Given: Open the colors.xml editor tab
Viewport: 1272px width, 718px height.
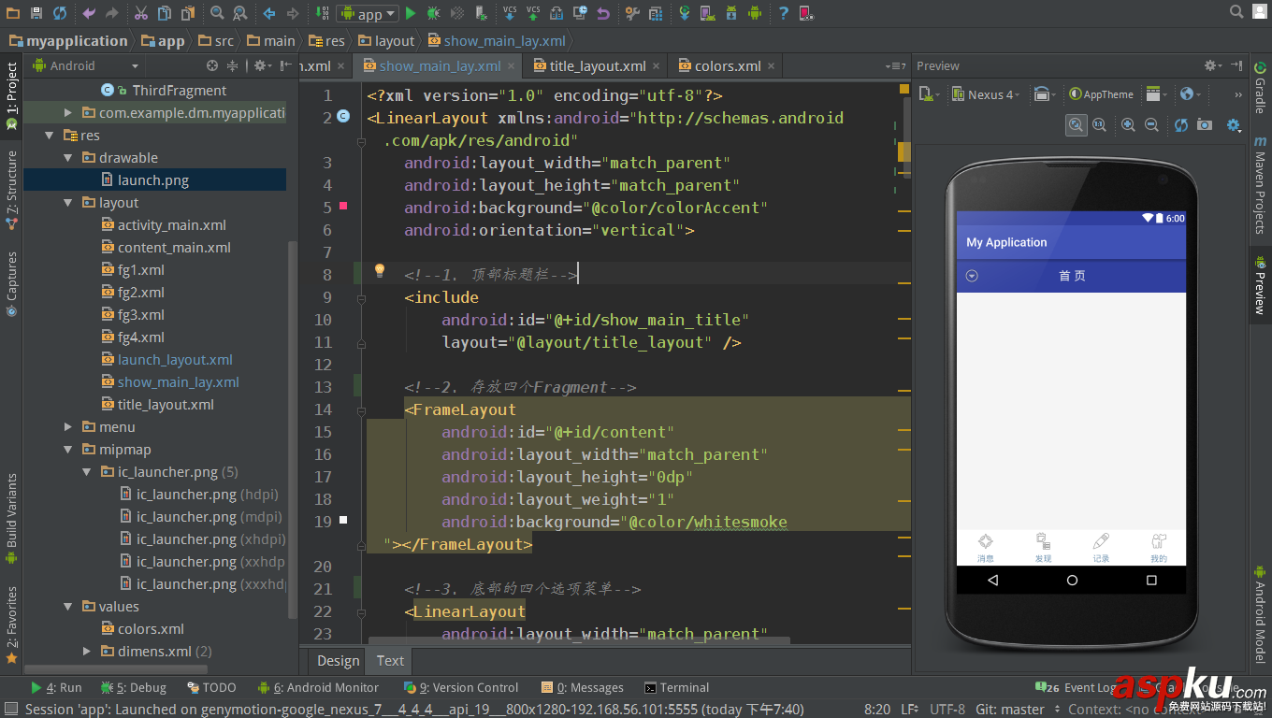Looking at the screenshot, I should 730,65.
